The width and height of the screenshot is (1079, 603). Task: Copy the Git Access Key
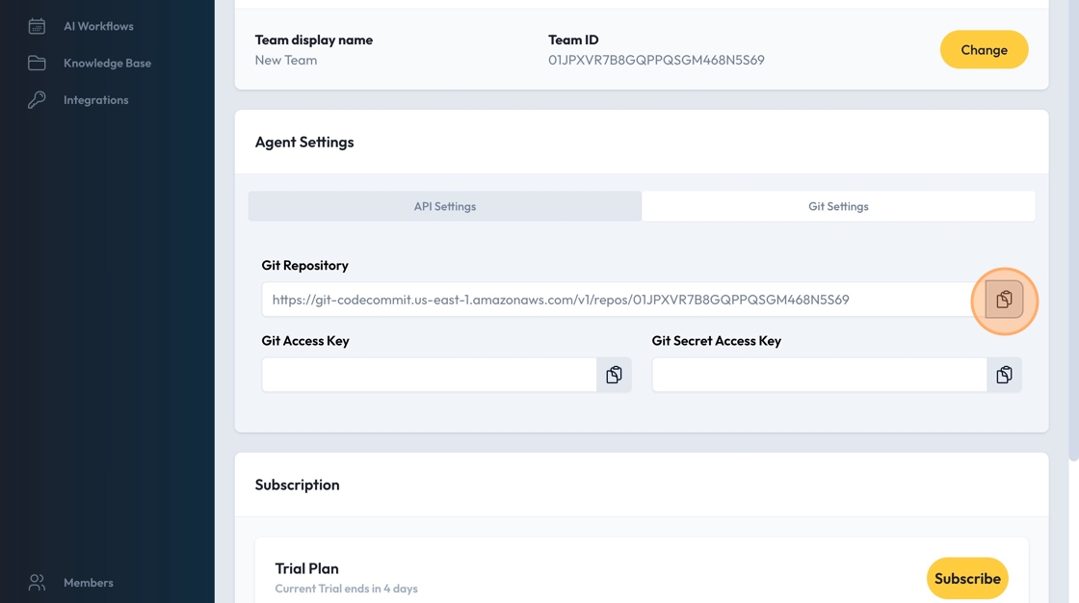coord(614,375)
